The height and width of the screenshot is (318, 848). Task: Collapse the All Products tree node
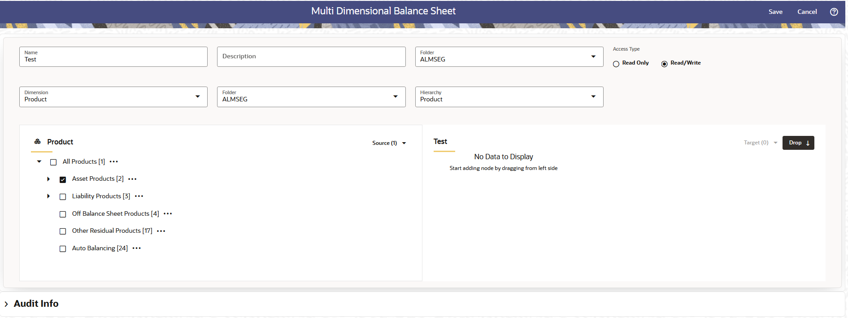pos(39,161)
